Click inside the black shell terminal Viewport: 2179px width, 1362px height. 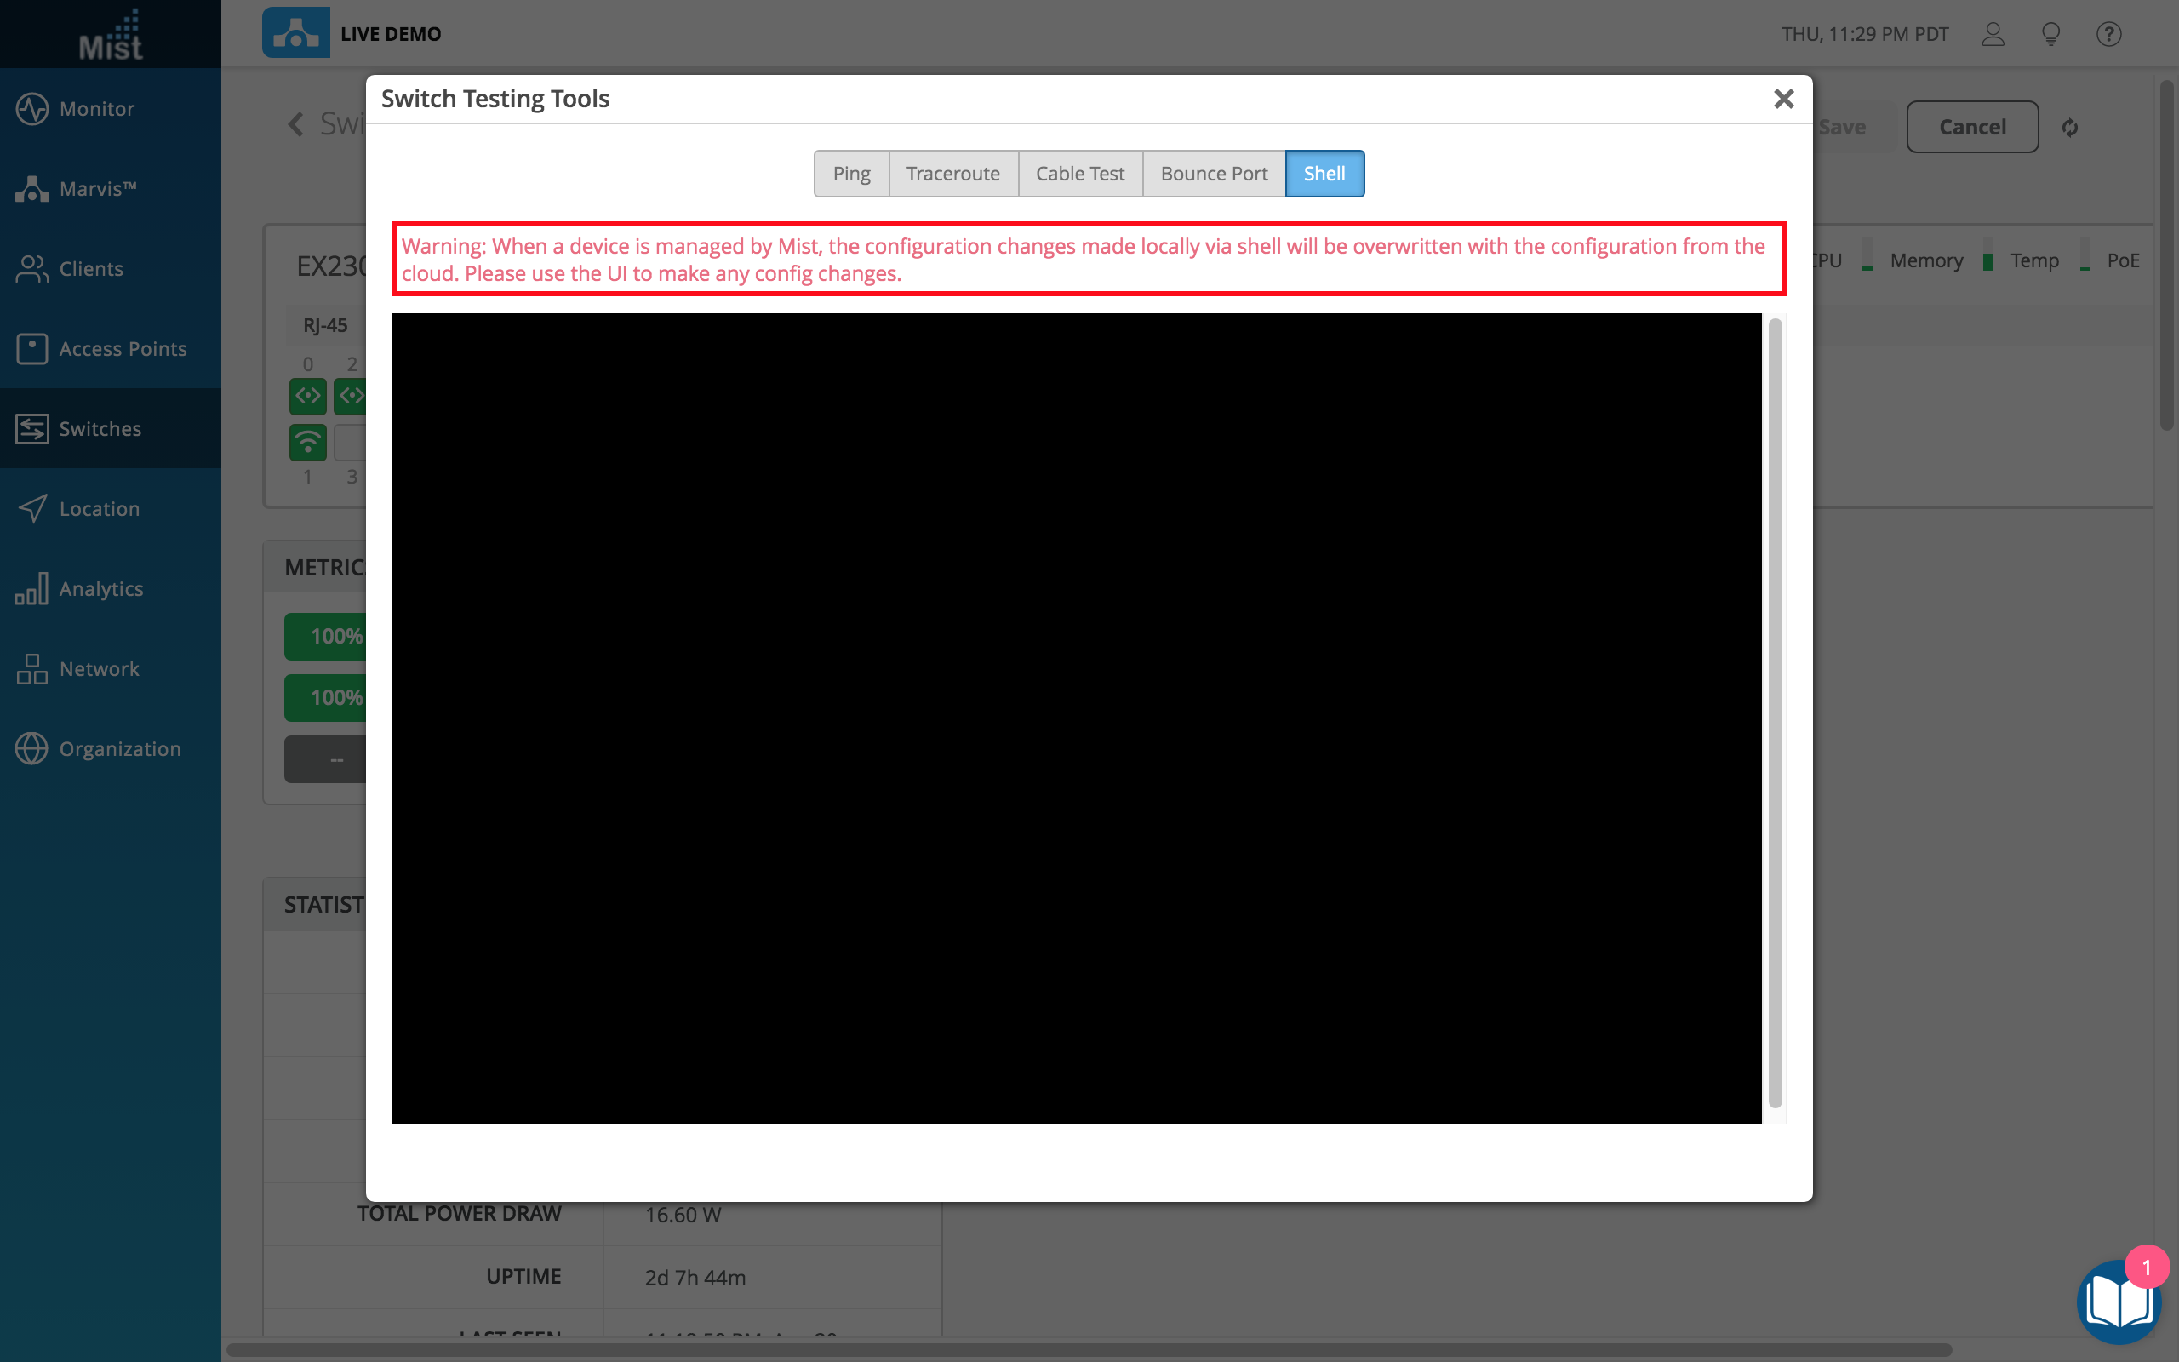1076,718
